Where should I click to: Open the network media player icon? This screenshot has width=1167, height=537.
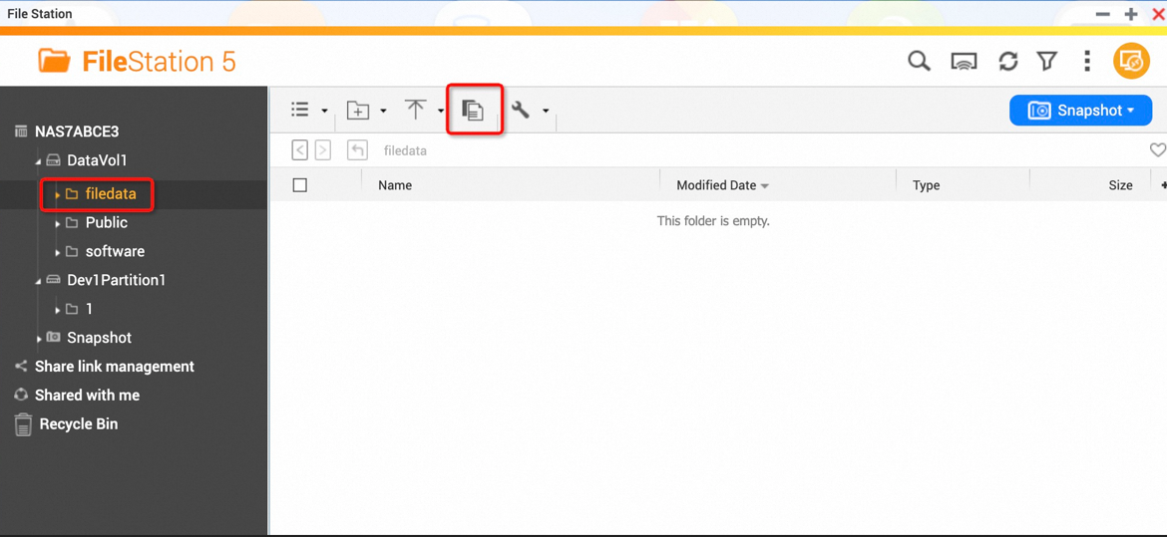point(964,62)
